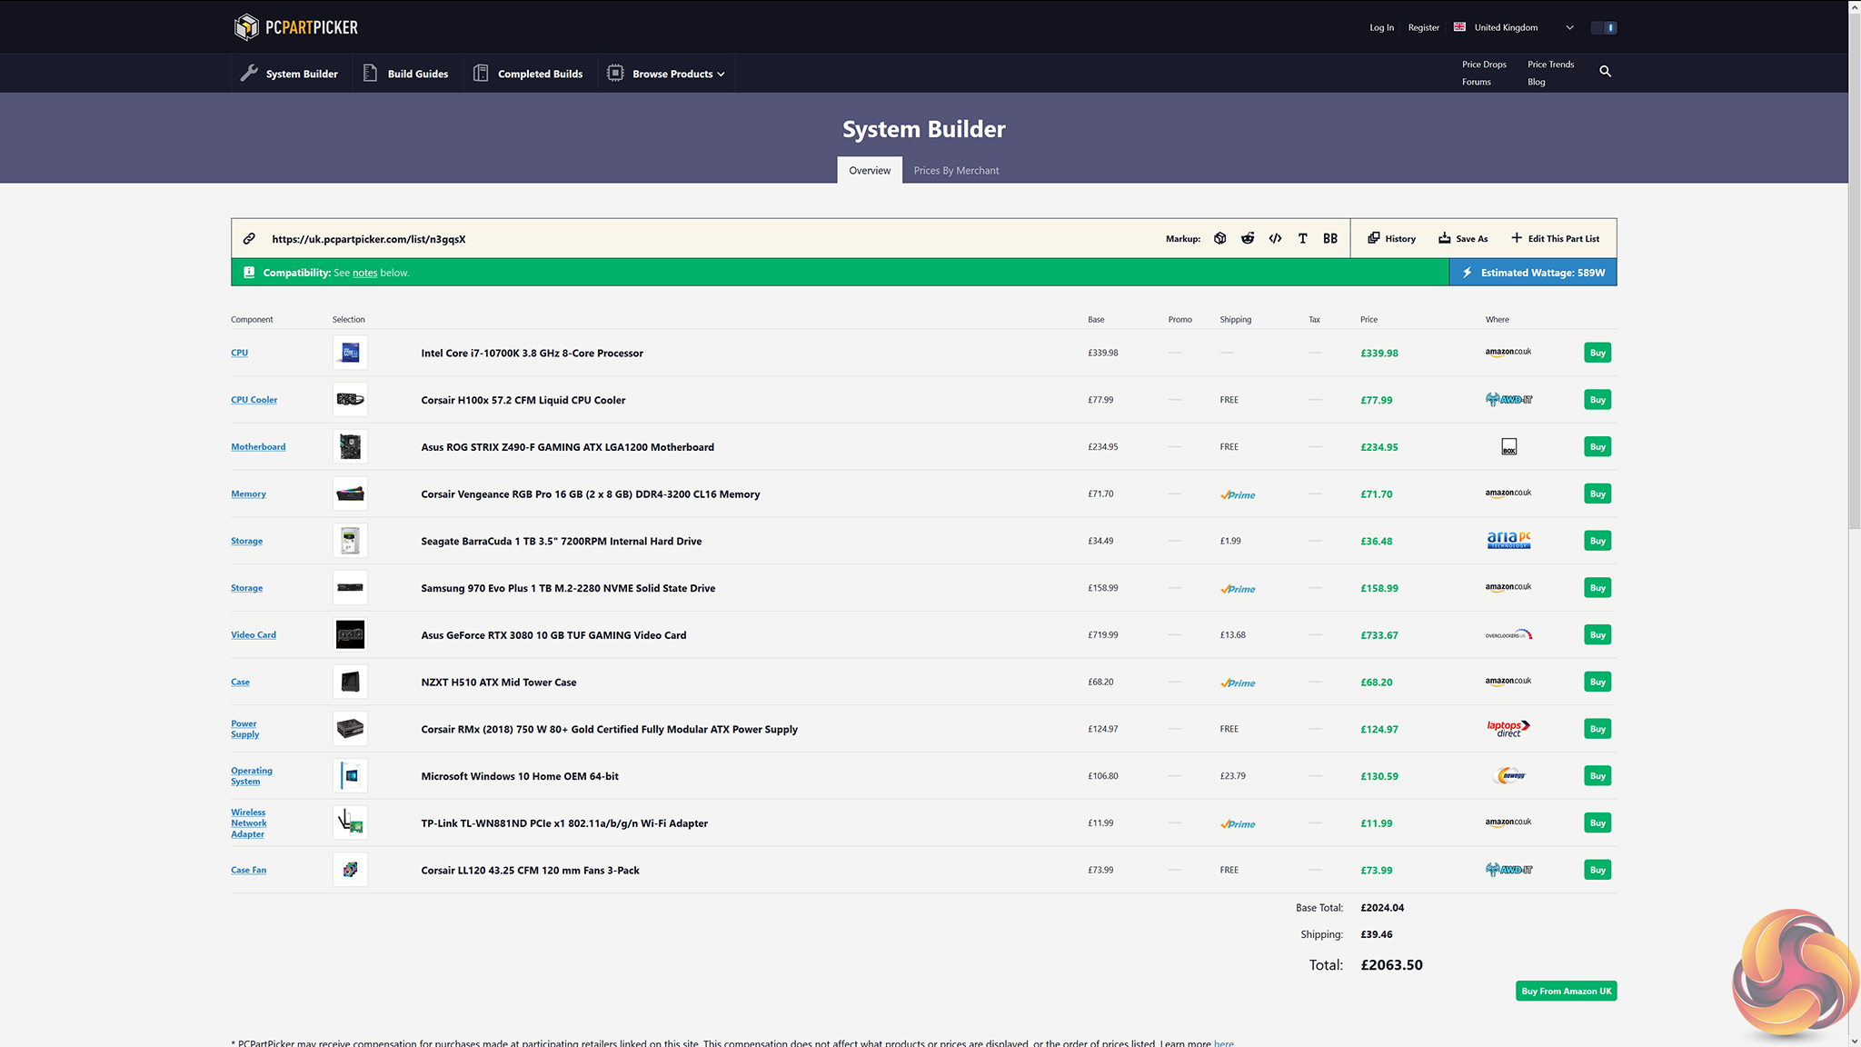Open the site search magnifier
This screenshot has height=1047, width=1861.
pos(1605,71)
